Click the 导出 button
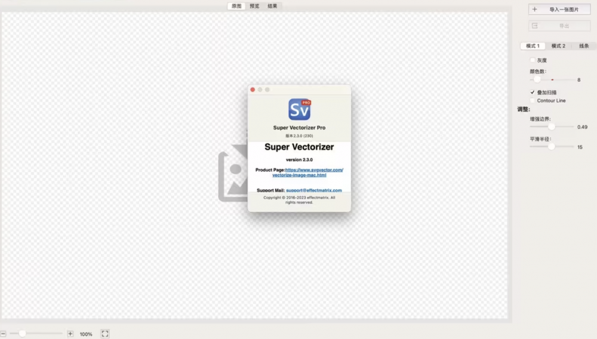Viewport: 597px width, 339px height. [x=559, y=26]
